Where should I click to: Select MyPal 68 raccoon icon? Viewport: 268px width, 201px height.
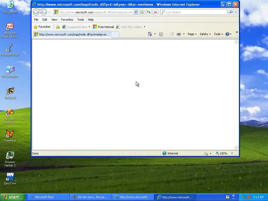tap(10, 93)
